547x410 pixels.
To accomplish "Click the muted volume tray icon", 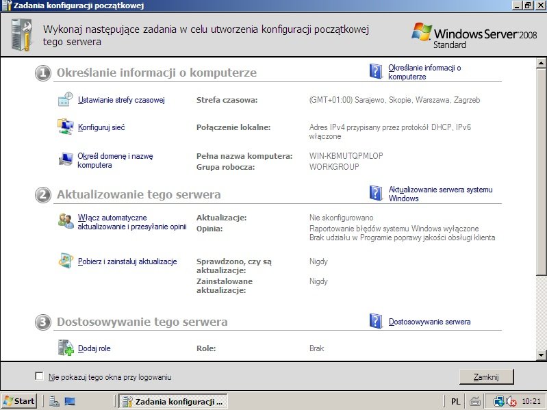I will tap(511, 402).
